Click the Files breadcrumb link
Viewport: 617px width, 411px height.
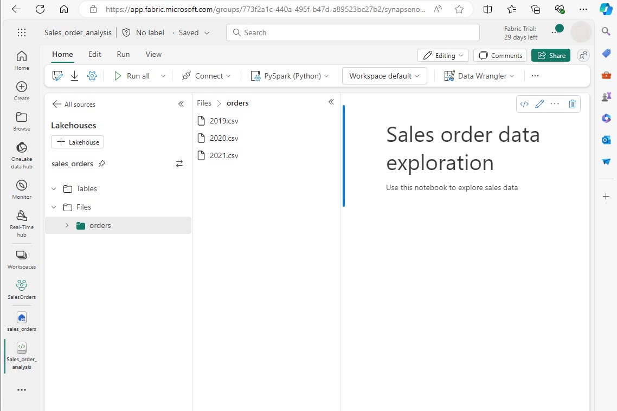tap(204, 103)
